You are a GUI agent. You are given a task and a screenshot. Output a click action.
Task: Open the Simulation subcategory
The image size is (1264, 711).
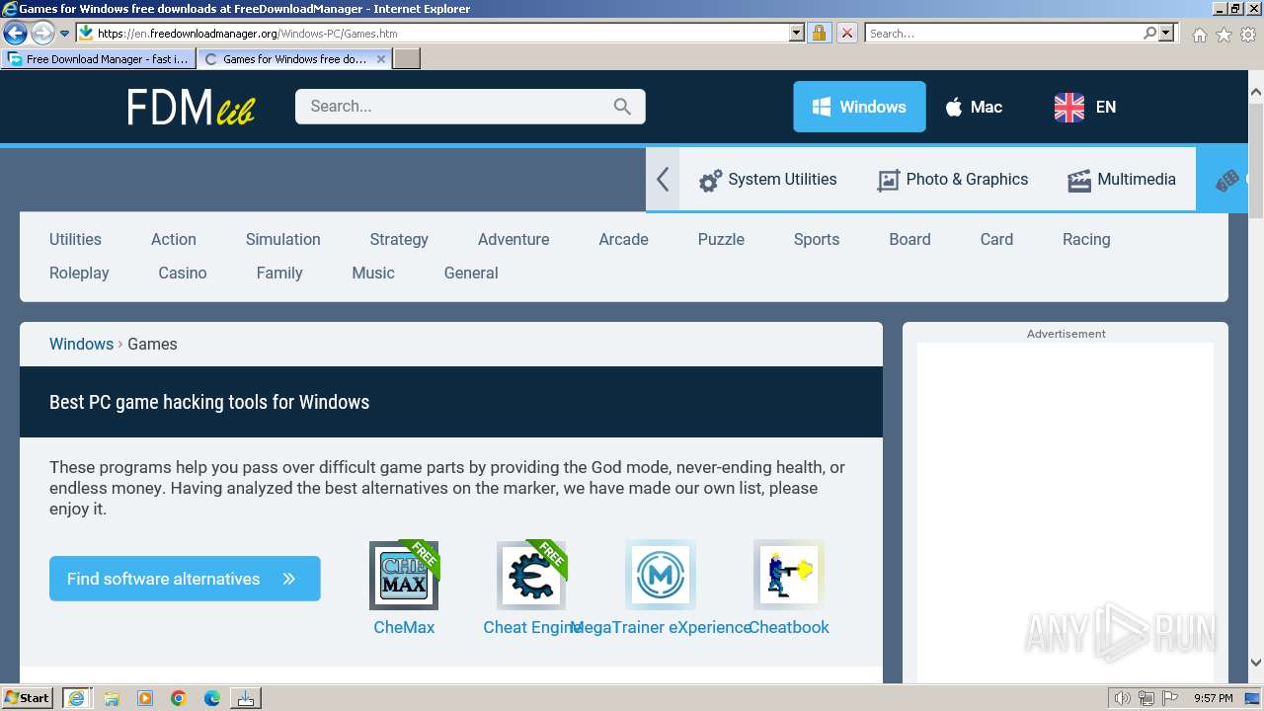pos(283,239)
